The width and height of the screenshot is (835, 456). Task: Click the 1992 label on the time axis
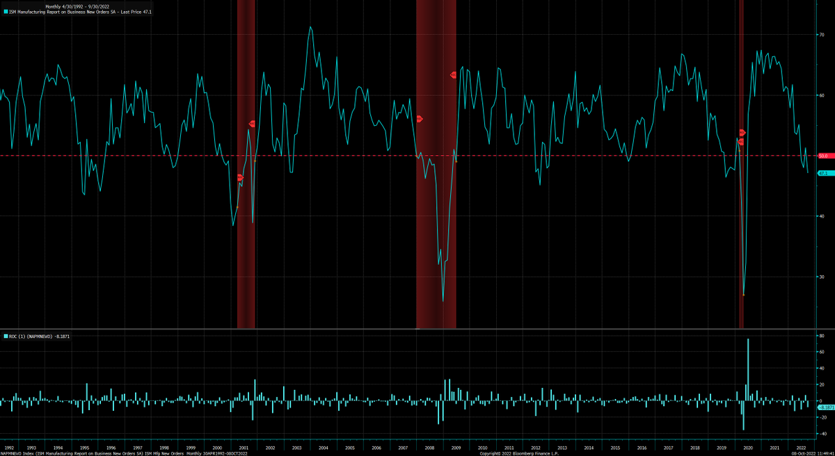(x=8, y=448)
